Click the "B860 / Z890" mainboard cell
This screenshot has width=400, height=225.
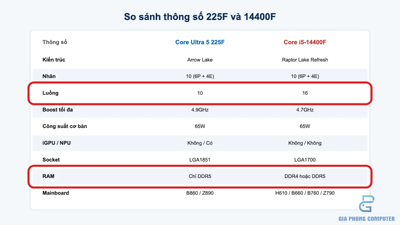pos(200,193)
